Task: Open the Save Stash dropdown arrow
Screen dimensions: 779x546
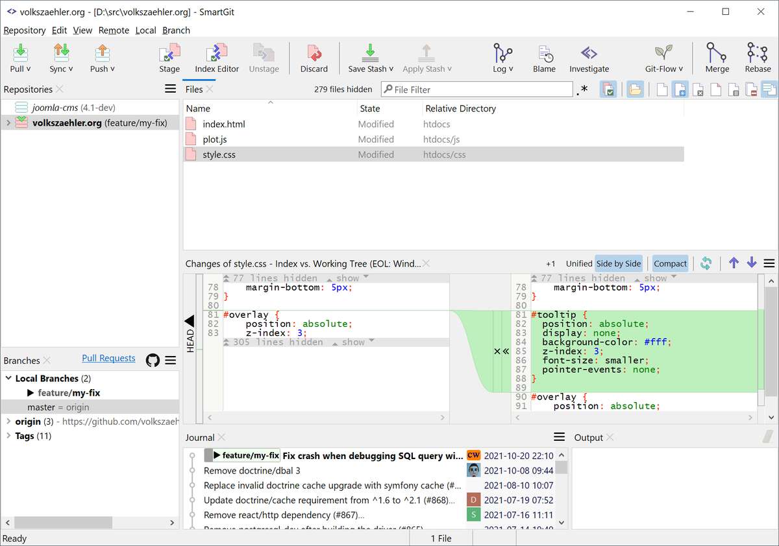Action: pyautogui.click(x=391, y=69)
